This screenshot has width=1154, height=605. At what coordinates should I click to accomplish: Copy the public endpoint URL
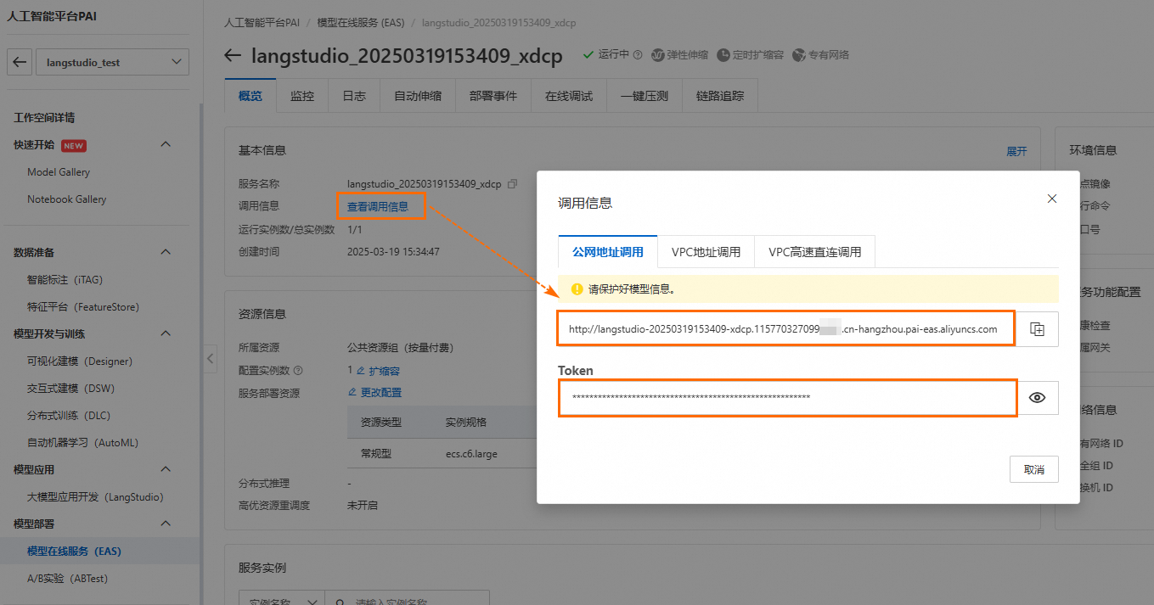pos(1037,329)
